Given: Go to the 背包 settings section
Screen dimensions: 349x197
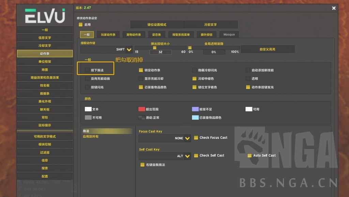Looking at the screenshot, I should (45, 117).
